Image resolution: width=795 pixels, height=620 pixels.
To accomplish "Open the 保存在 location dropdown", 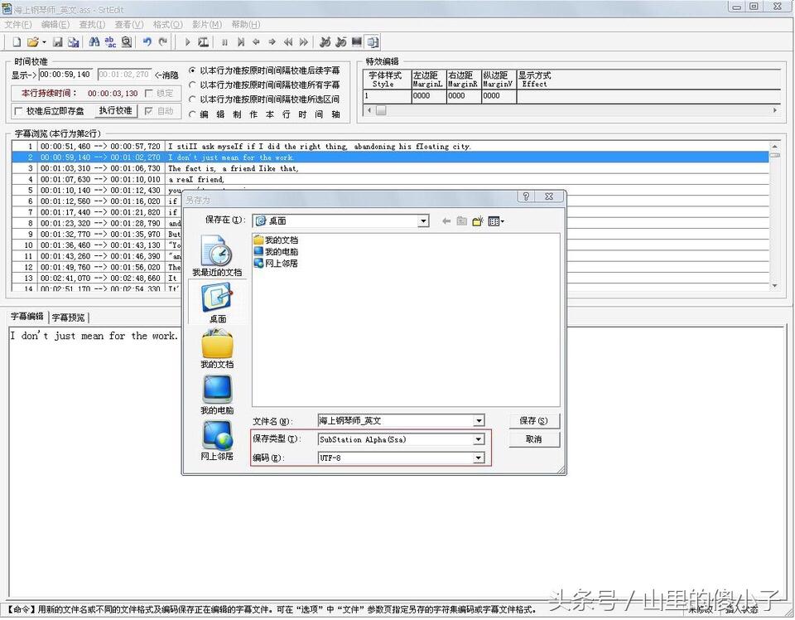I will [x=423, y=221].
